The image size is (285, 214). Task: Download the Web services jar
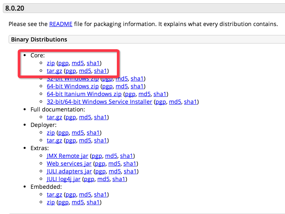(x=69, y=164)
